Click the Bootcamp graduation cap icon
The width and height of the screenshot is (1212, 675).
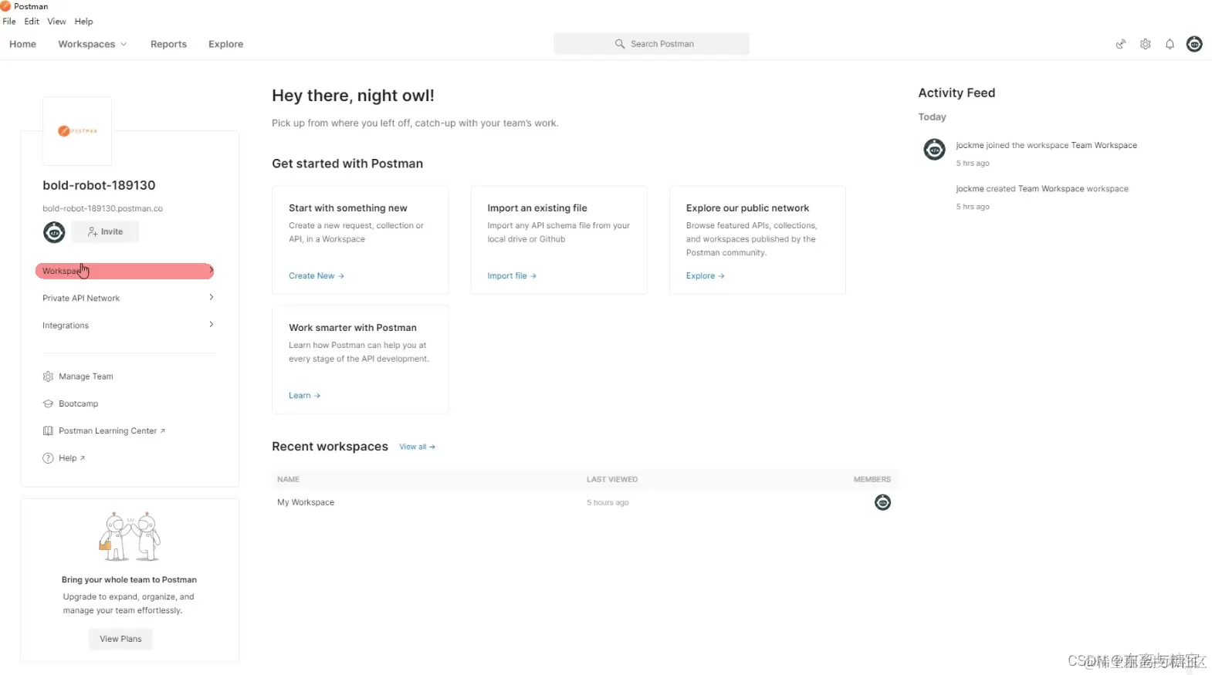[x=48, y=403]
